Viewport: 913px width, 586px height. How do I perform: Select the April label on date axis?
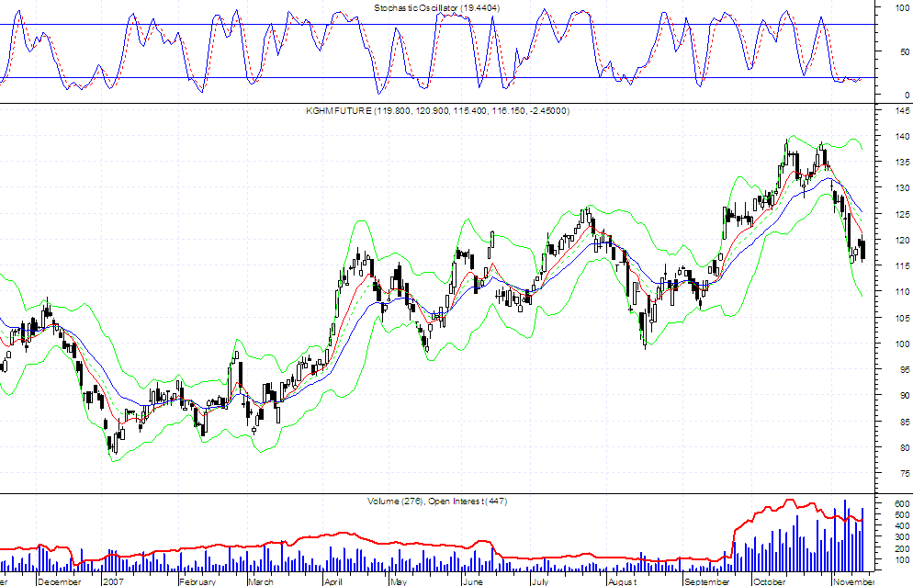333,581
